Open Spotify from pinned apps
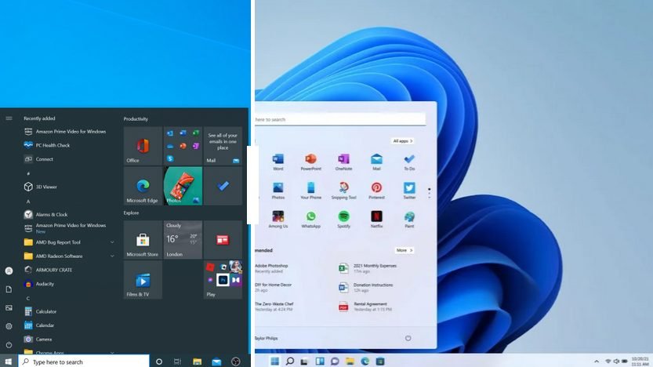The height and width of the screenshot is (367, 653). (343, 220)
